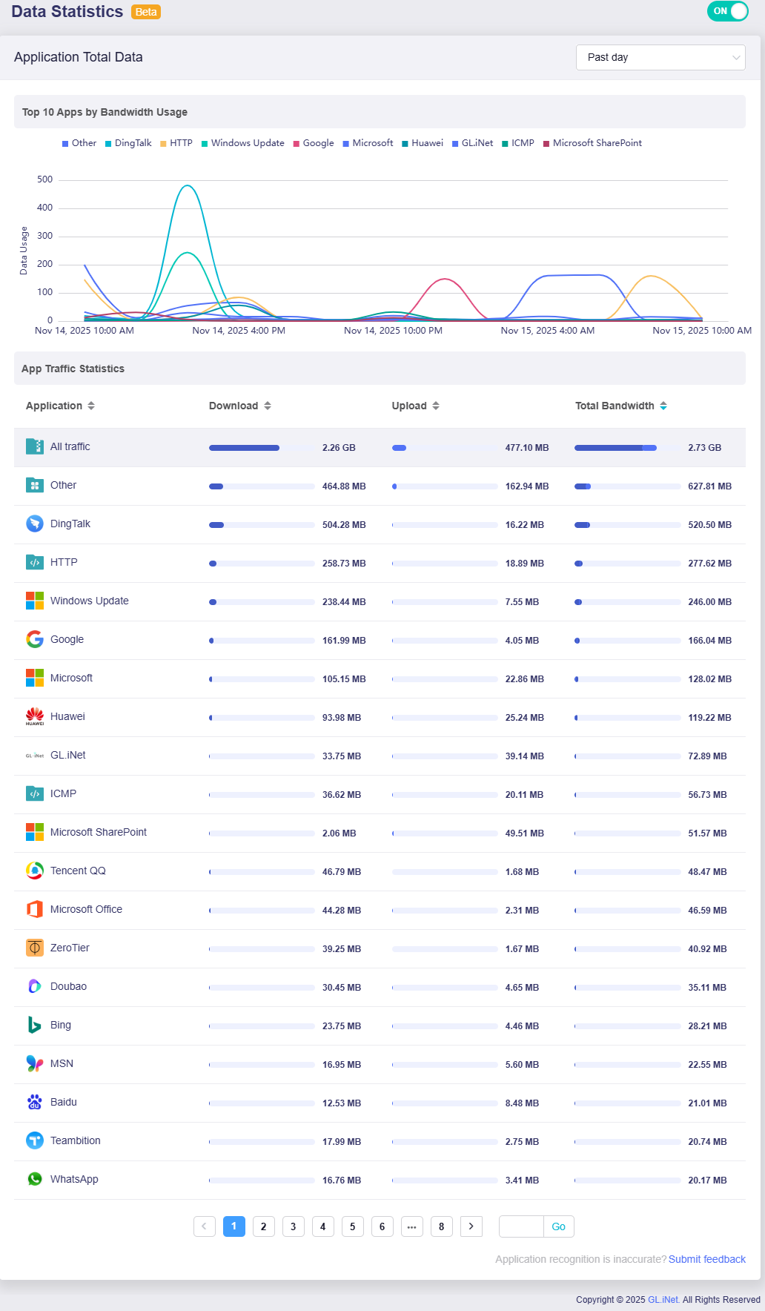Click the Go button
765x1311 pixels.
tap(558, 1226)
